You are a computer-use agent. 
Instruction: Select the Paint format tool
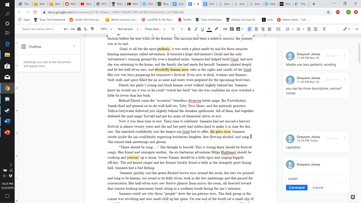click(x=92, y=29)
